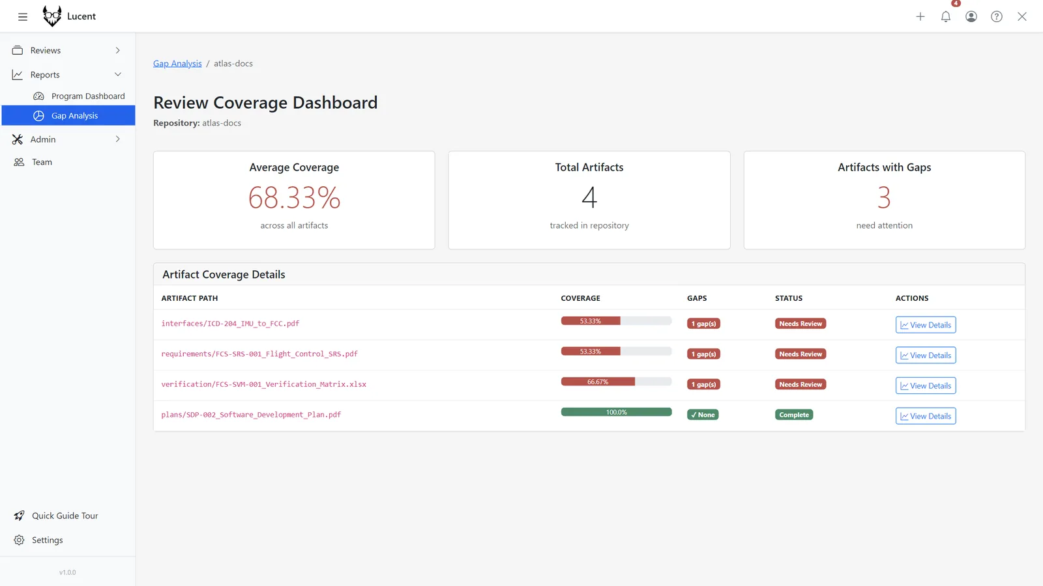Click the Total Artifacts count 4
The height and width of the screenshot is (586, 1043).
pos(589,197)
